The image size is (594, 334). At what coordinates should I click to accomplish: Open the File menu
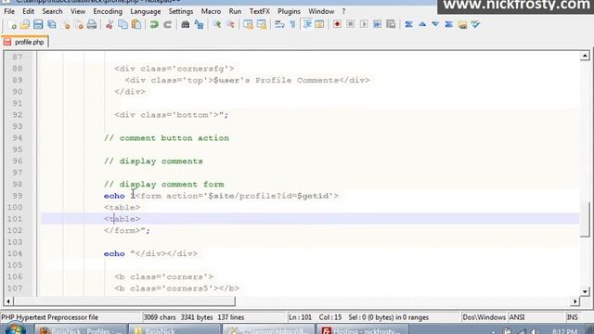click(x=9, y=11)
